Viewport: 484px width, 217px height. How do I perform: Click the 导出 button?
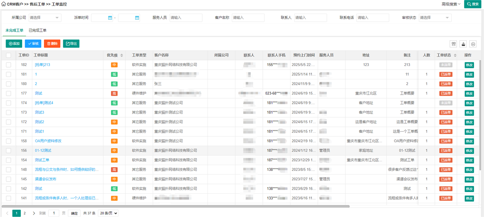(71, 43)
